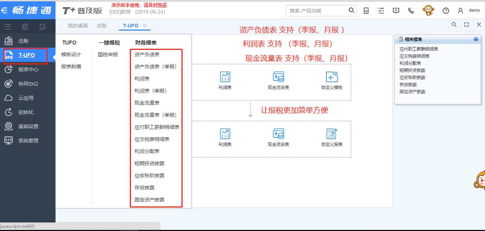Open the 云应用 cloud icon
The width and height of the screenshot is (485, 231).
coord(9,98)
